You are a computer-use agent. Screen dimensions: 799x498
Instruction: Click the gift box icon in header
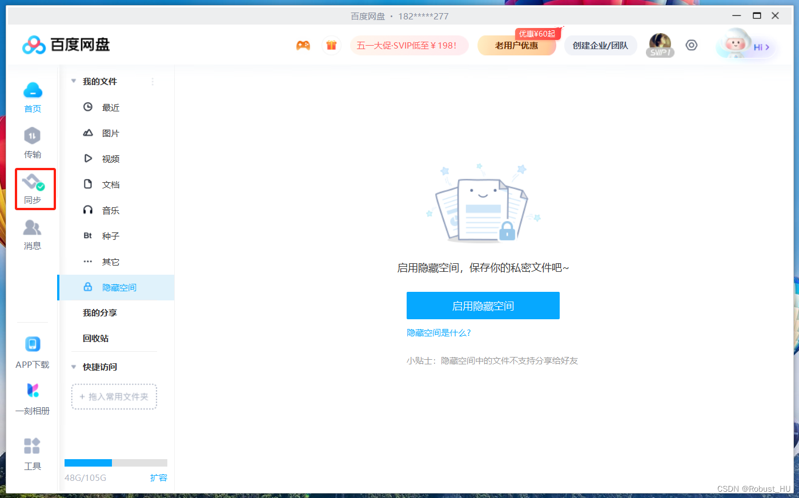point(331,45)
